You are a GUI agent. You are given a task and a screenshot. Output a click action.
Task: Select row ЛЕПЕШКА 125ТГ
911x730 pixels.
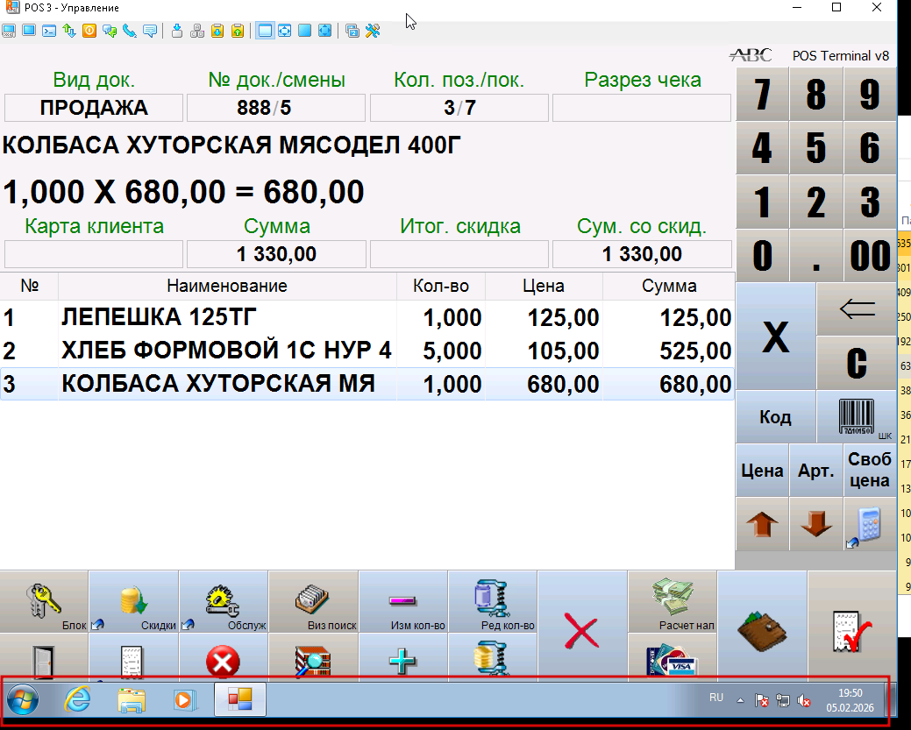pos(367,317)
